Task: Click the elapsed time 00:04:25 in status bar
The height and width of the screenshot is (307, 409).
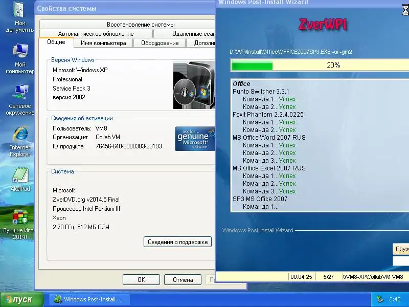Action: click(x=301, y=277)
